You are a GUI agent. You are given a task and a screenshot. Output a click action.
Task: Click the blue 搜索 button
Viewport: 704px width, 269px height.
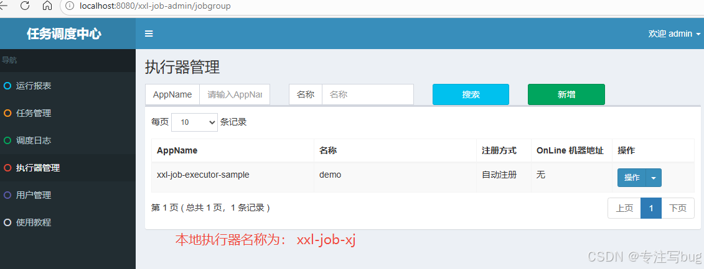coord(471,94)
